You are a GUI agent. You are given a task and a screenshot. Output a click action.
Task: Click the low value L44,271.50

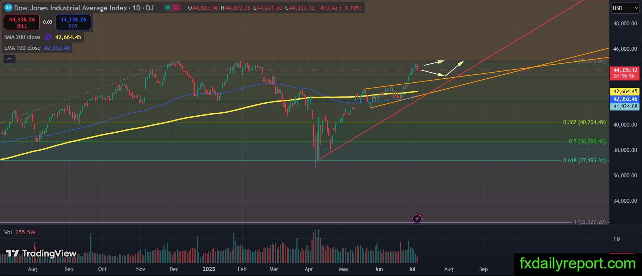(268, 8)
